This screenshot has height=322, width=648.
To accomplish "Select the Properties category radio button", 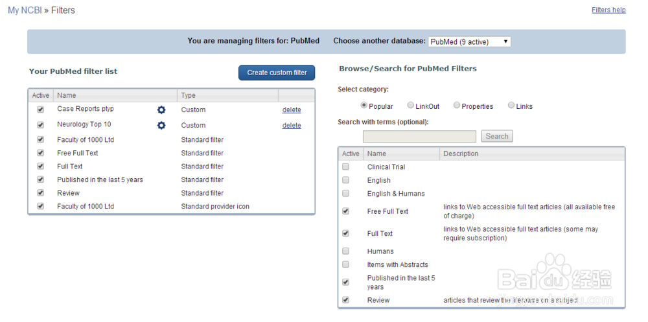I will click(x=457, y=106).
